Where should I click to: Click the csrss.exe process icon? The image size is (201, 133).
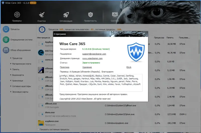(41, 61)
